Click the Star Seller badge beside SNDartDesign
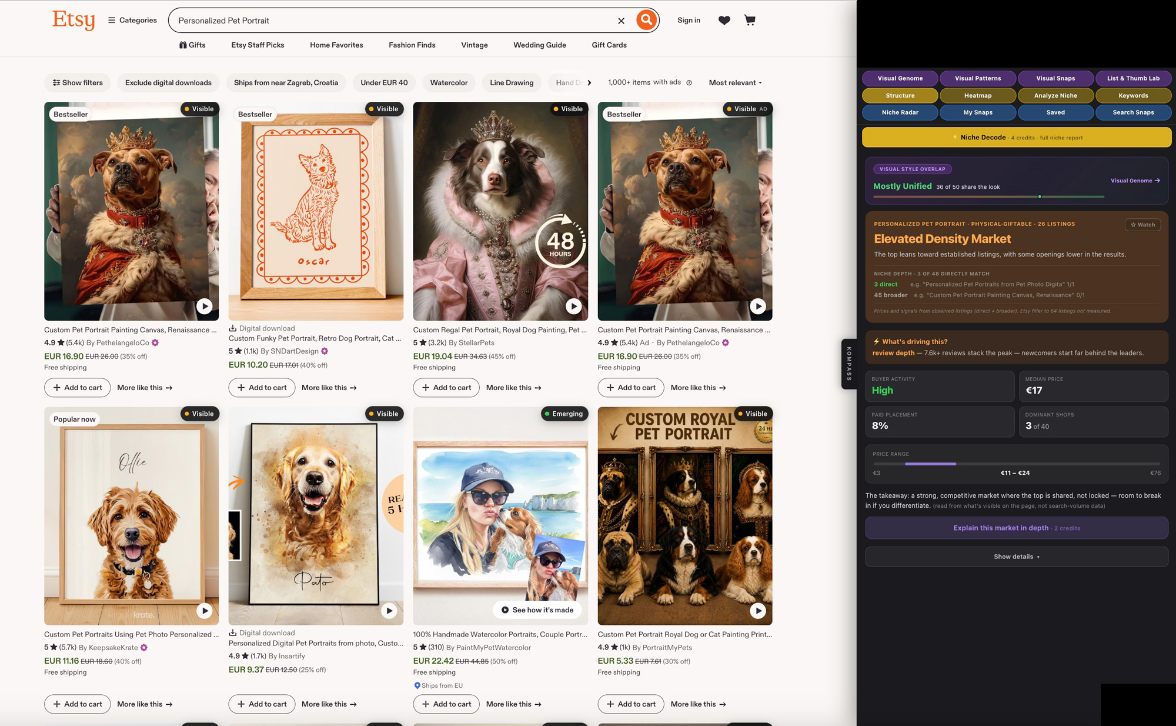Screen dimensions: 1176x726 click(x=325, y=351)
